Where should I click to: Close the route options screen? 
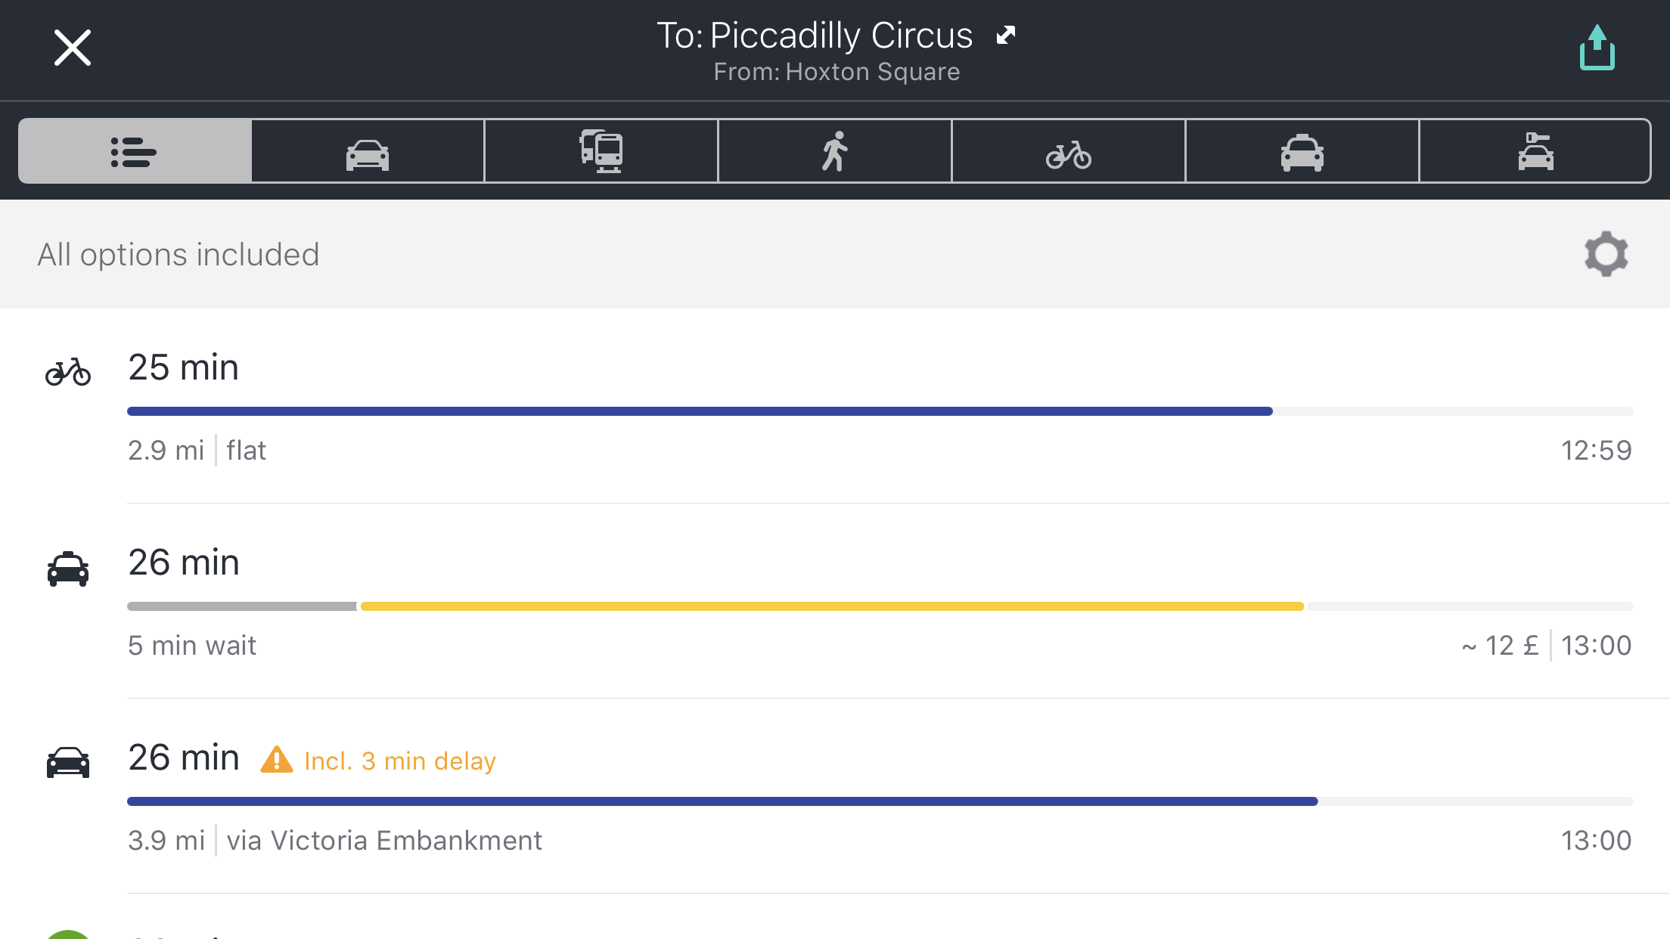73,48
